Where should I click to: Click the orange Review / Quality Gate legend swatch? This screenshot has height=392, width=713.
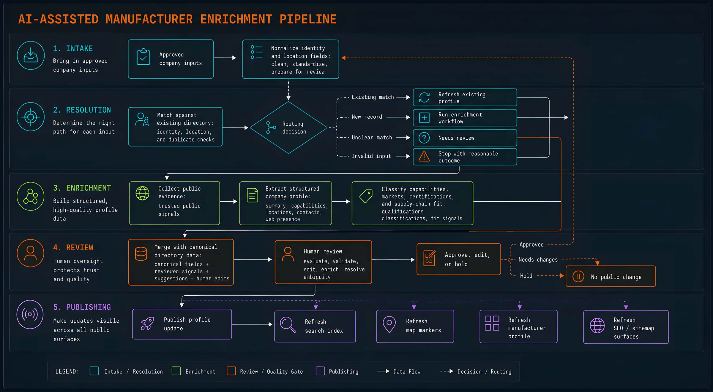pos(231,371)
